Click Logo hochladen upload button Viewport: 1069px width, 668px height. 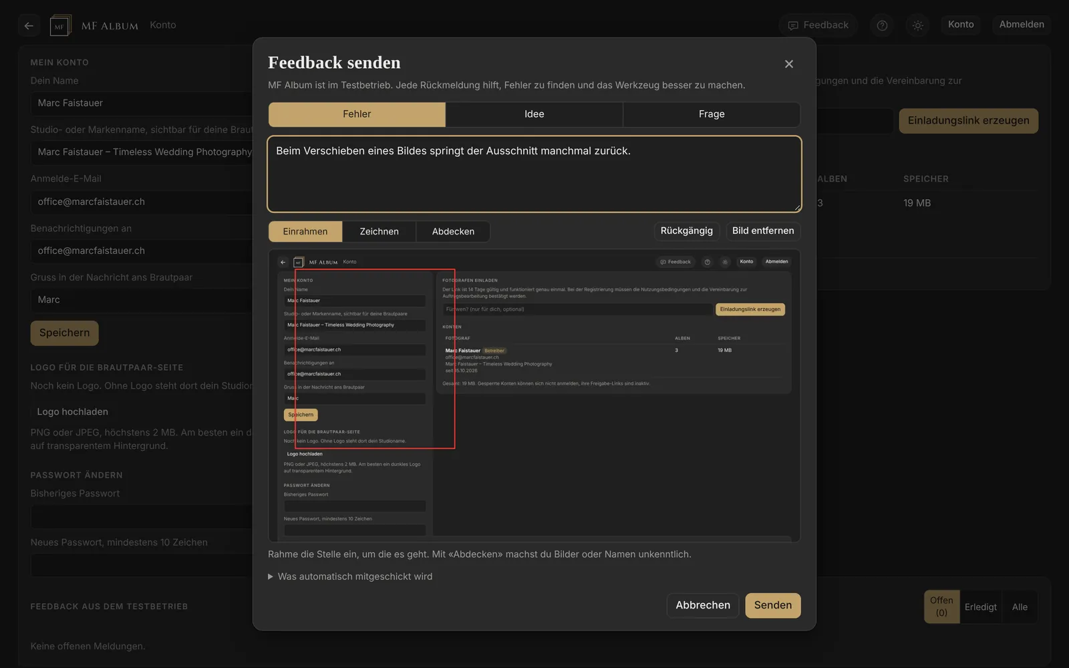[73, 411]
